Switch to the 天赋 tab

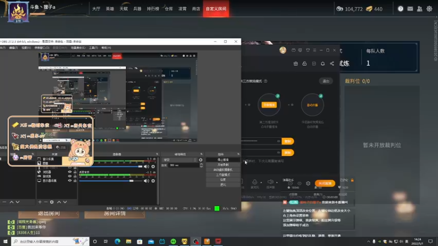click(124, 9)
